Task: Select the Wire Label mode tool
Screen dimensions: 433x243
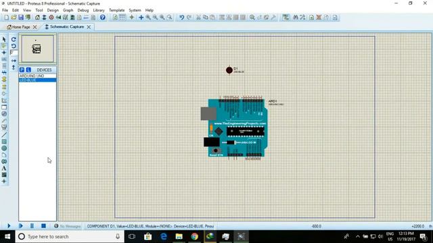Action: (4, 59)
